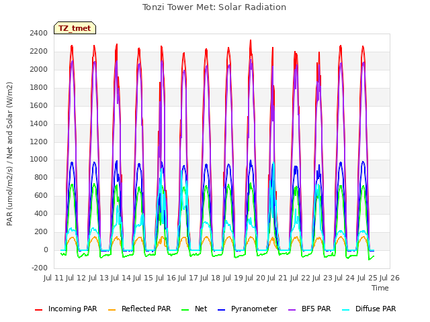Click the Jul 15 x-axis date label

tap(143, 278)
